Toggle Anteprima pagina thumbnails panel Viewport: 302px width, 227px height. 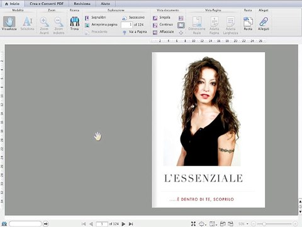pos(101,25)
